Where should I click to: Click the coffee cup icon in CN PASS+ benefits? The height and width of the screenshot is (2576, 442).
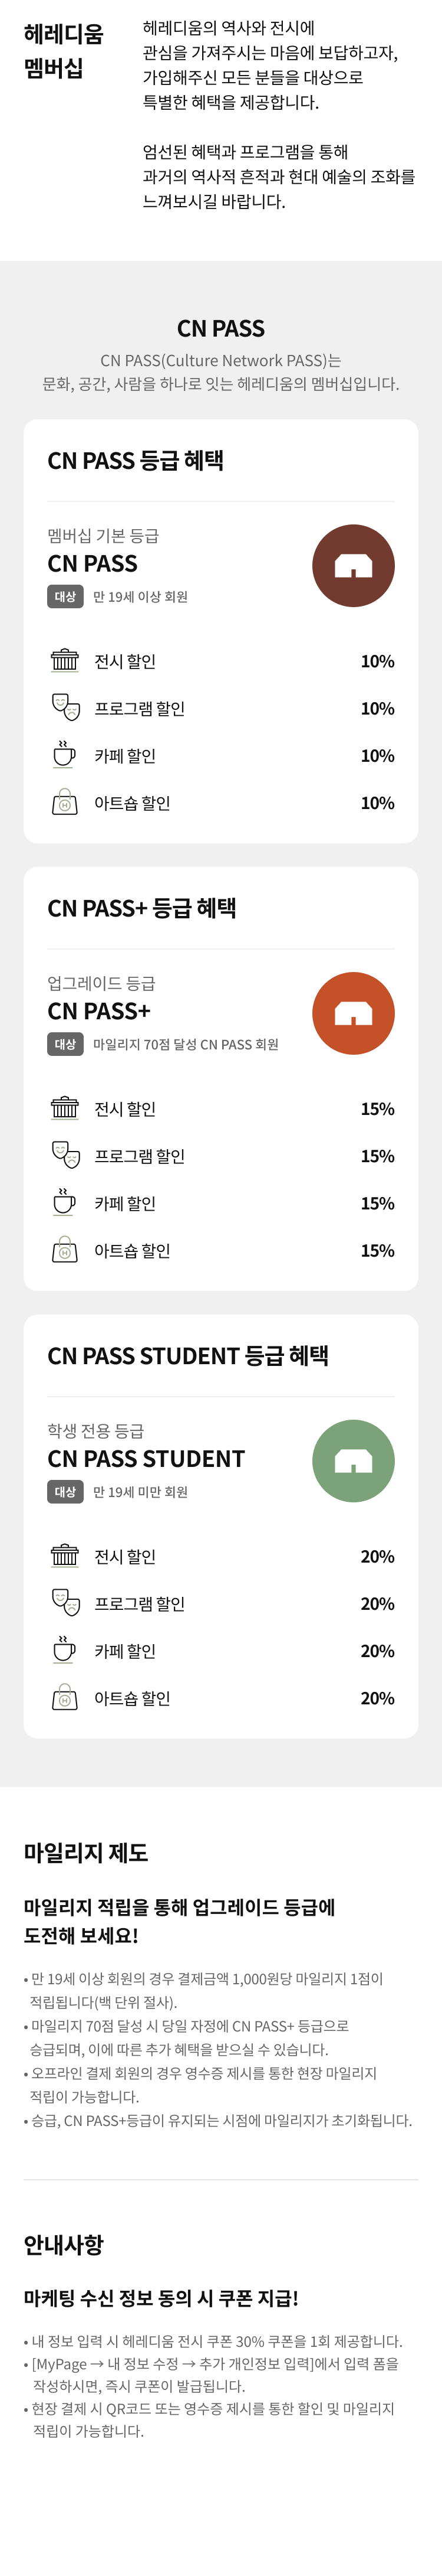click(65, 1202)
